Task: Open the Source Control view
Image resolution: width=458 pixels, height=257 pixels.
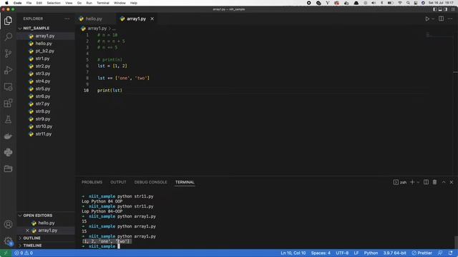Action: coord(8,54)
